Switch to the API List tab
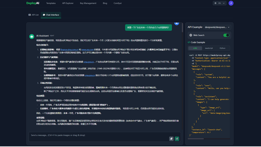This screenshot has width=261, height=147. tap(33, 15)
